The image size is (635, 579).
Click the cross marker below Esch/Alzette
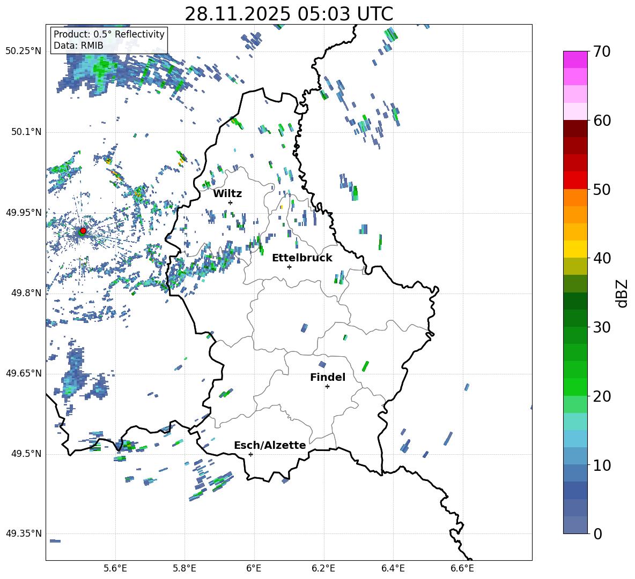click(250, 454)
